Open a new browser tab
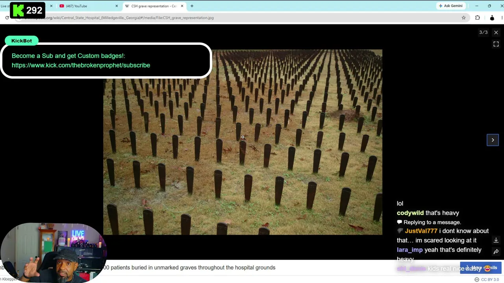Viewport: 504px width, 283px height. point(192,6)
